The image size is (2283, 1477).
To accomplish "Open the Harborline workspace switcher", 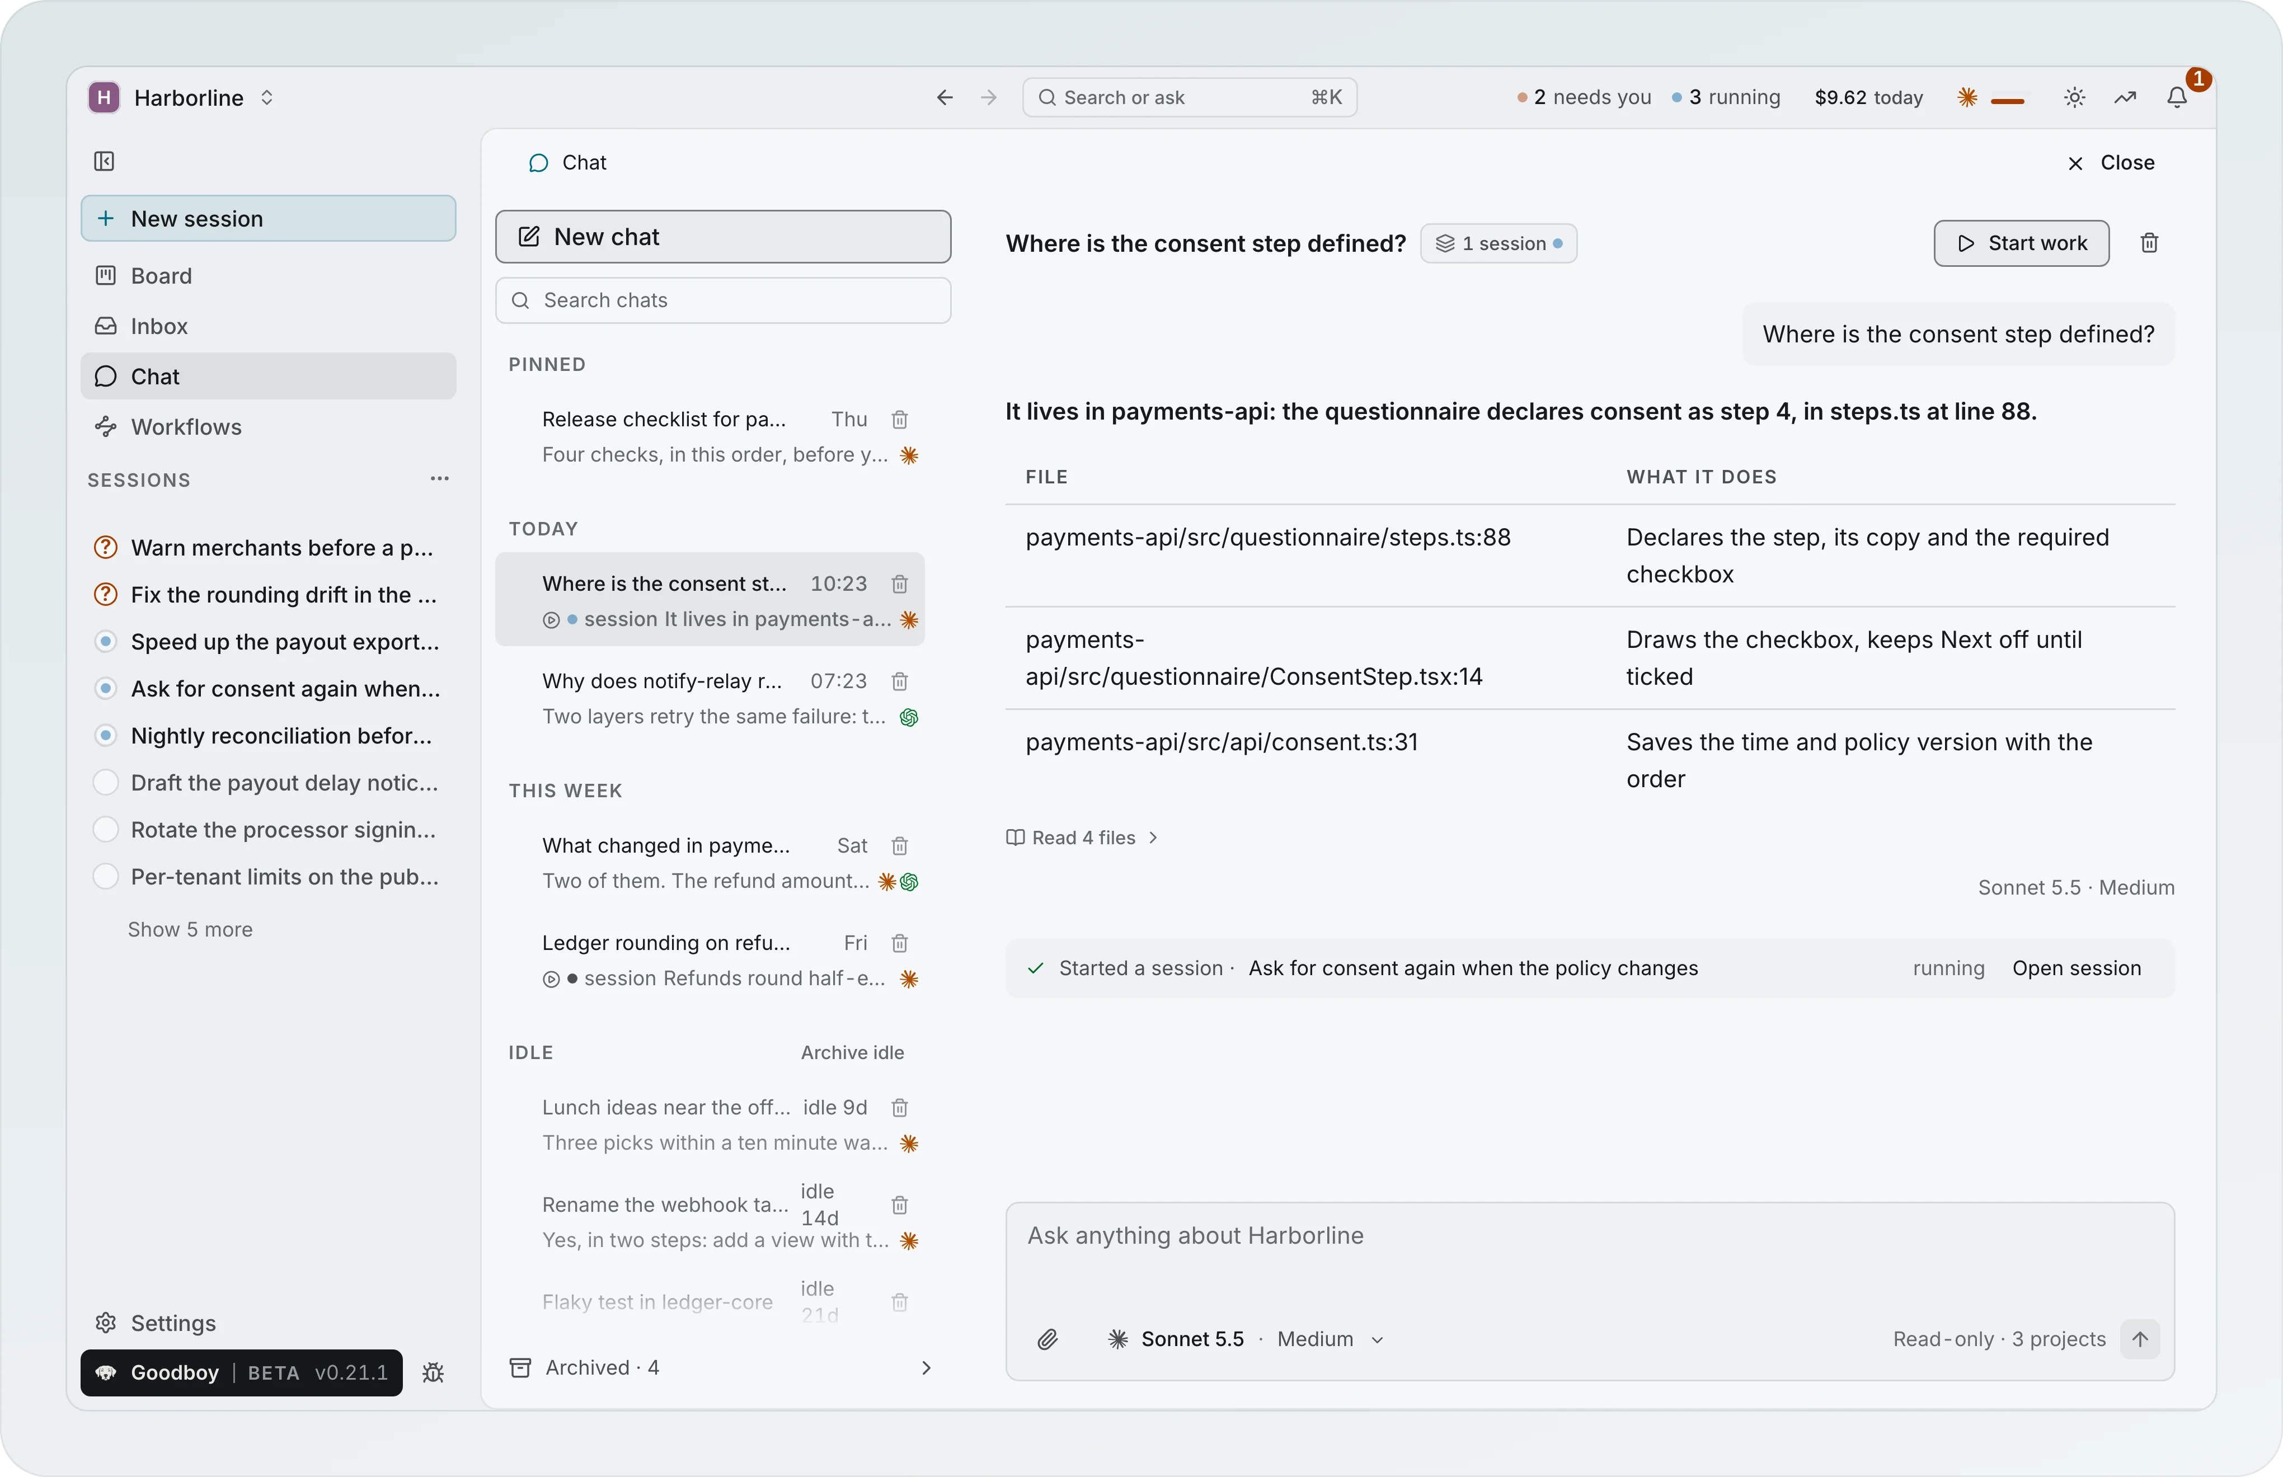I will (182, 98).
